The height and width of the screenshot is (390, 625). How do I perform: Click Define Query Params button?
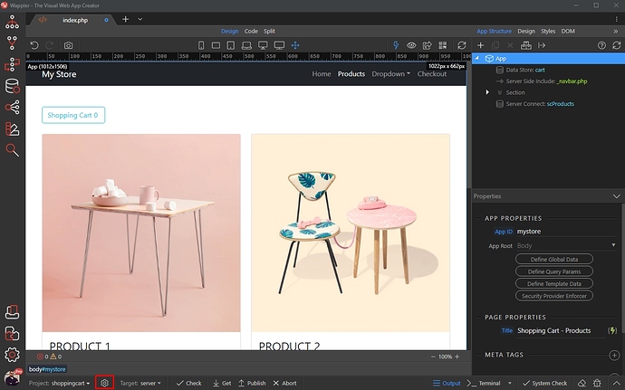pyautogui.click(x=554, y=271)
